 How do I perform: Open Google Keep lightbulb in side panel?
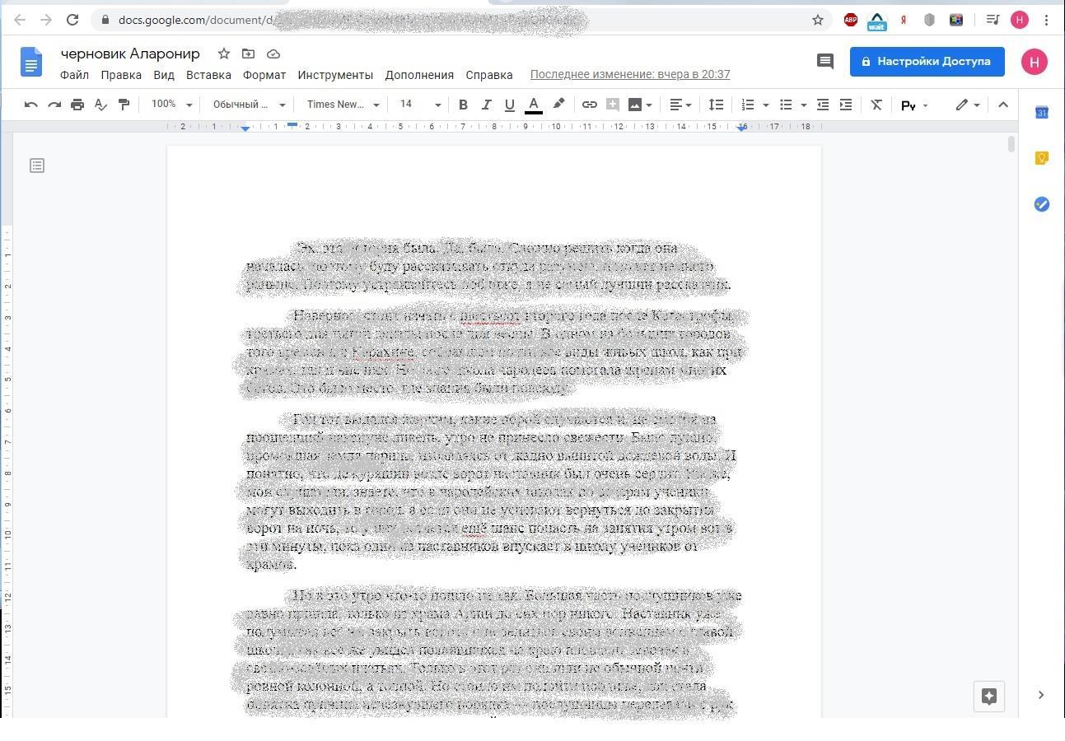(x=1041, y=158)
